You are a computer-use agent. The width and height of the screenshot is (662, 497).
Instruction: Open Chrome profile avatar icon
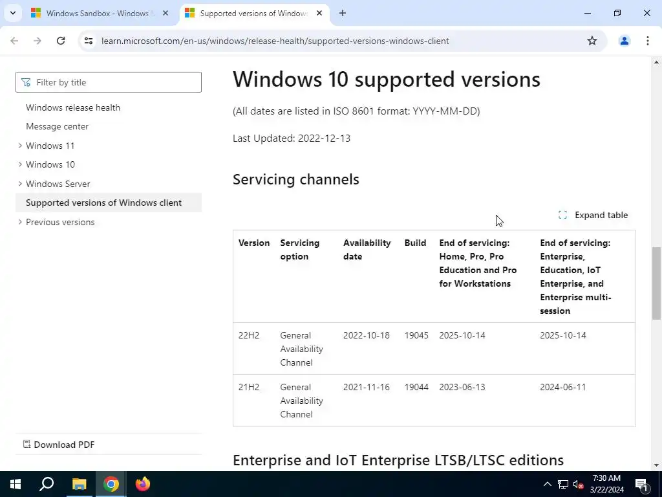pyautogui.click(x=624, y=41)
